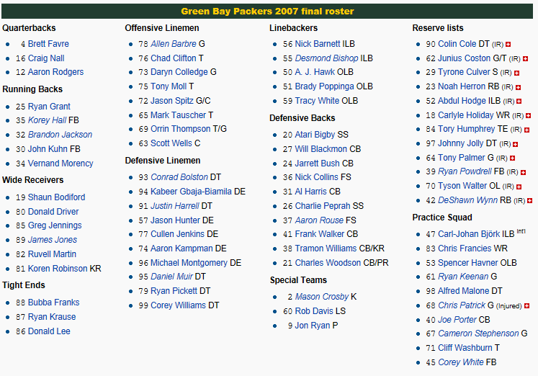Follow the Desmond Bishop link
The width and height of the screenshot is (538, 376).
[x=327, y=58]
